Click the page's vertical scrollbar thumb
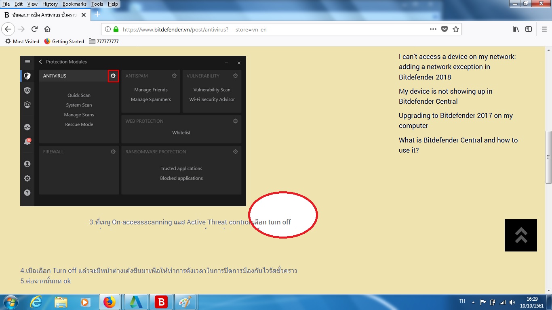Image resolution: width=552 pixels, height=310 pixels. [548, 157]
